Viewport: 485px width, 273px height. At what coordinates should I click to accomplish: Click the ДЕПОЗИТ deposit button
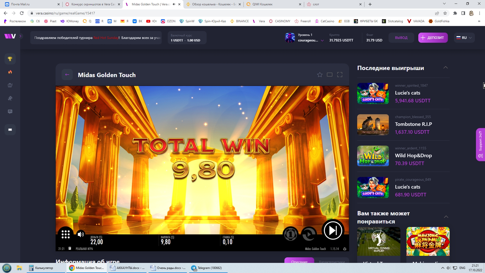pos(433,38)
